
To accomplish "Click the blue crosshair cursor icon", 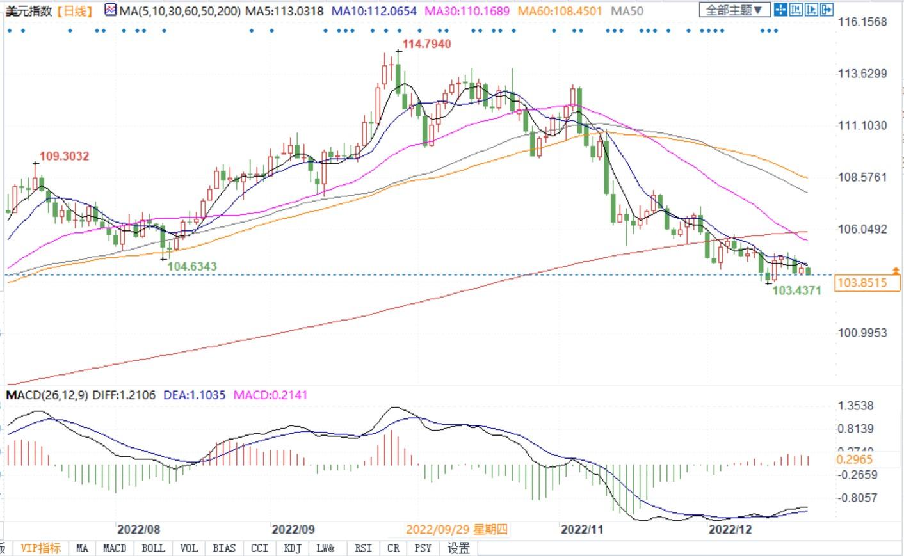I will click(x=780, y=10).
